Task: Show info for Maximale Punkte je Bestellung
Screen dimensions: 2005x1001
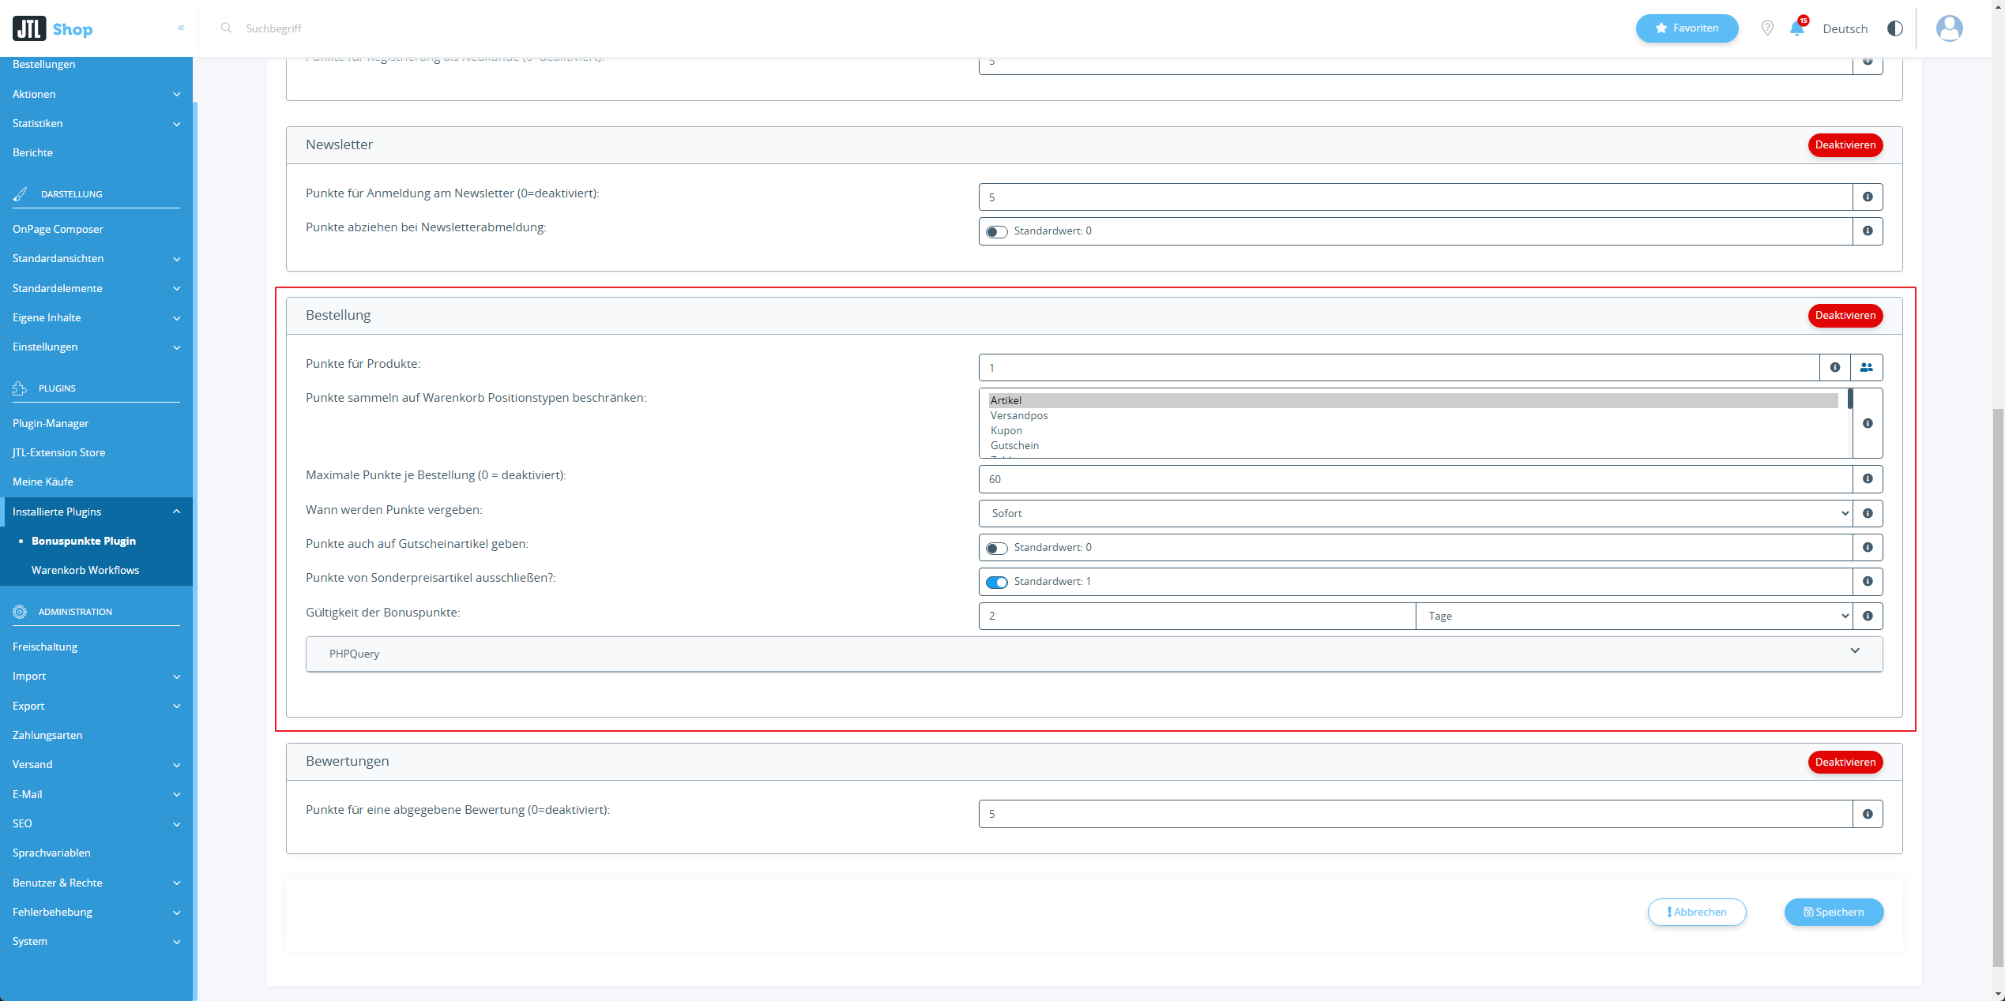Action: 1868,478
